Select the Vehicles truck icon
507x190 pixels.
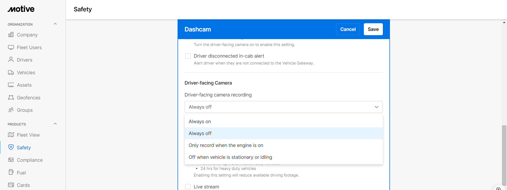point(11,72)
